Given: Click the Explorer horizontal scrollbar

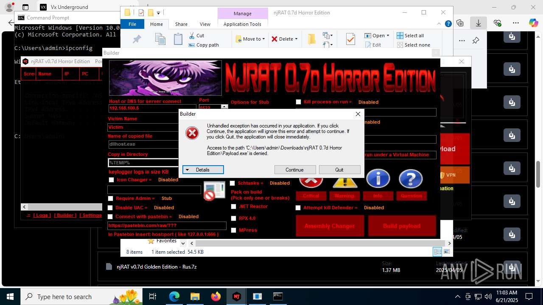Looking at the screenshot, I should [320, 244].
